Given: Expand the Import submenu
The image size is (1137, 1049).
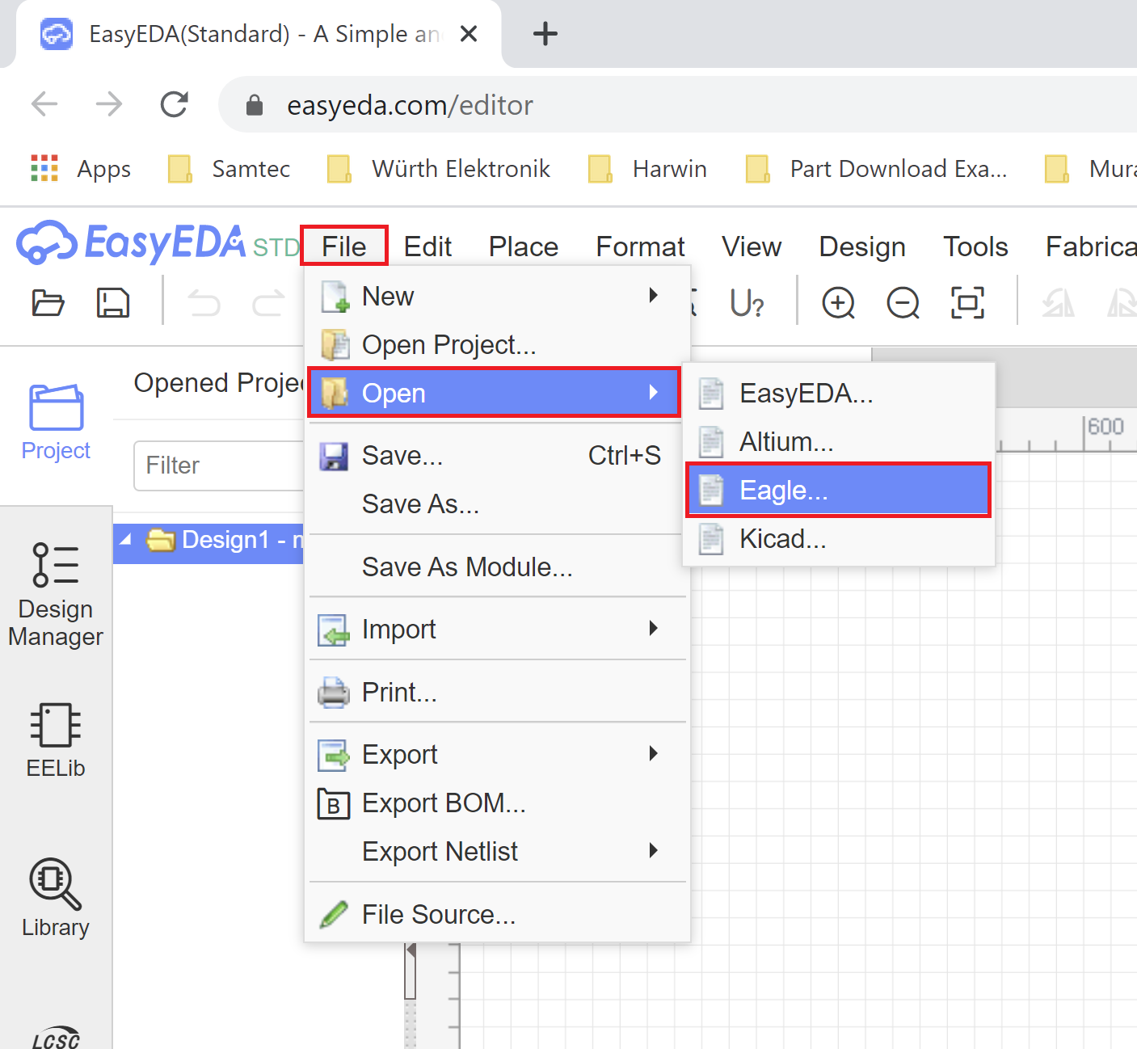Looking at the screenshot, I should click(x=497, y=630).
